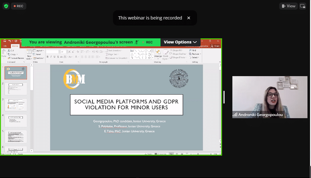311x178 pixels.
Task: Select Androniki Georgopoulou's video tile
Action: click(270, 97)
